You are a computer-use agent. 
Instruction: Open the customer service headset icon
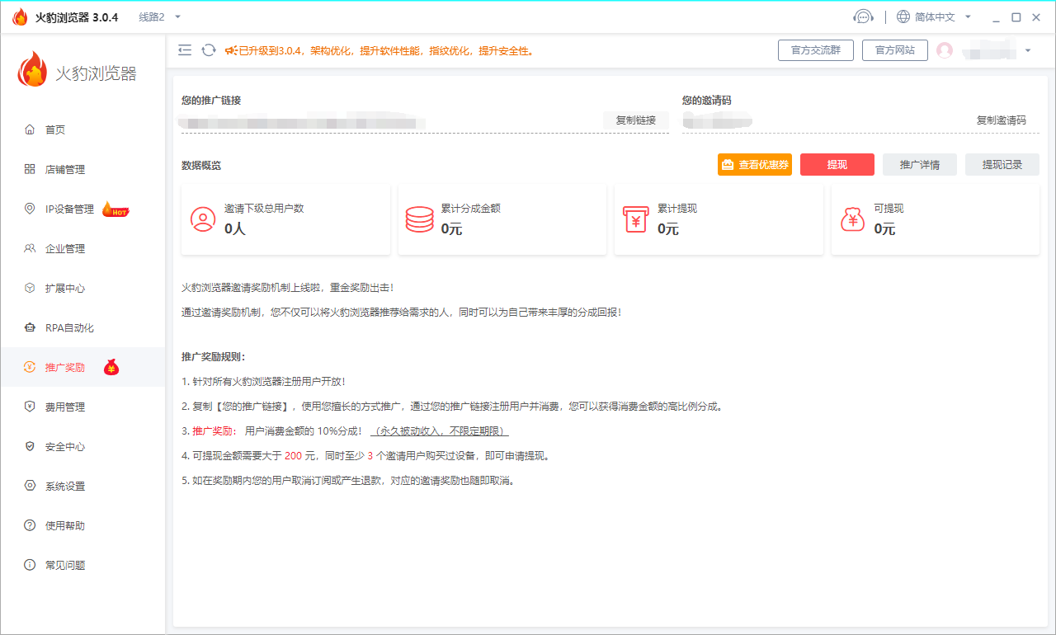pyautogui.click(x=863, y=17)
